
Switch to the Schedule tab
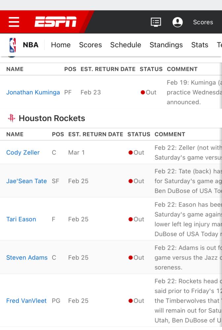[x=126, y=45]
